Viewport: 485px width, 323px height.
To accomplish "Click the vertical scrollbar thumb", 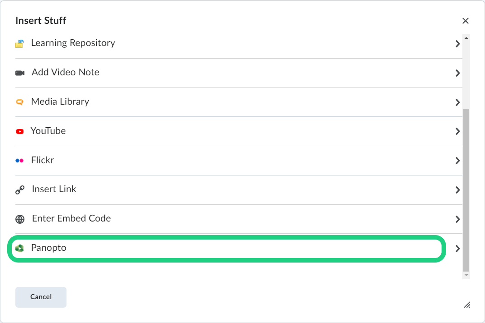I will click(466, 189).
